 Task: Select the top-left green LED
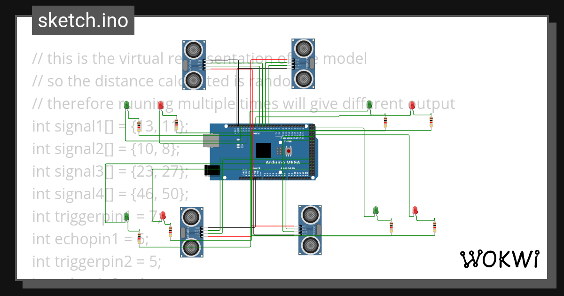pos(126,105)
